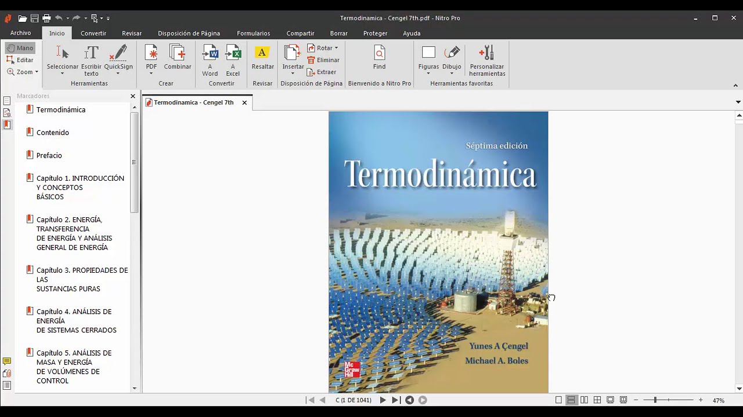This screenshot has width=743, height=417.
Task: Open the document tab list dropdown
Action: point(738,103)
